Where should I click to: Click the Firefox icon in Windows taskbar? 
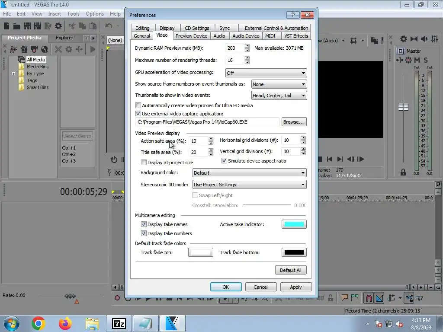point(65,323)
